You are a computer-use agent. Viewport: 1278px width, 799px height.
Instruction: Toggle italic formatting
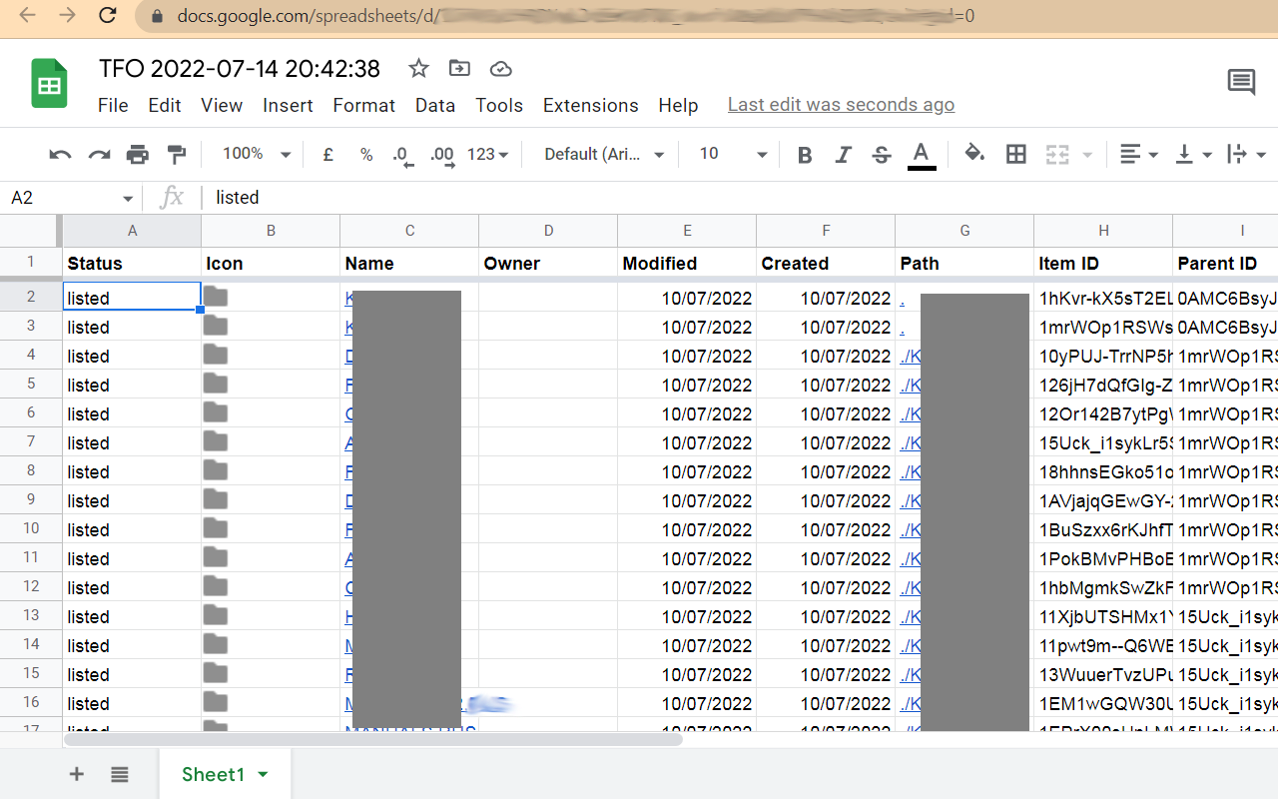[x=843, y=155]
